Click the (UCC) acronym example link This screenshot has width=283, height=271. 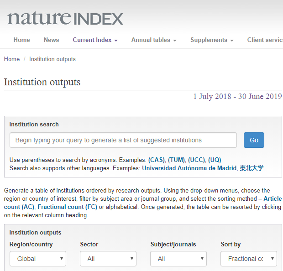(x=196, y=160)
